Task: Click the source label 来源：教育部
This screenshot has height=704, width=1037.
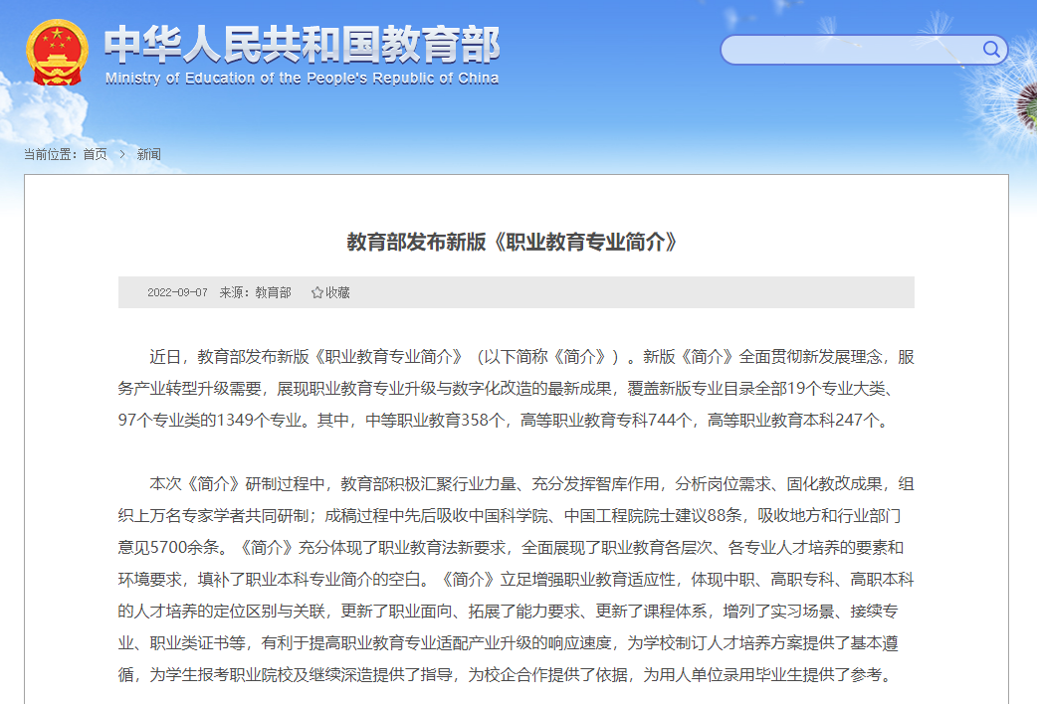Action: (256, 293)
